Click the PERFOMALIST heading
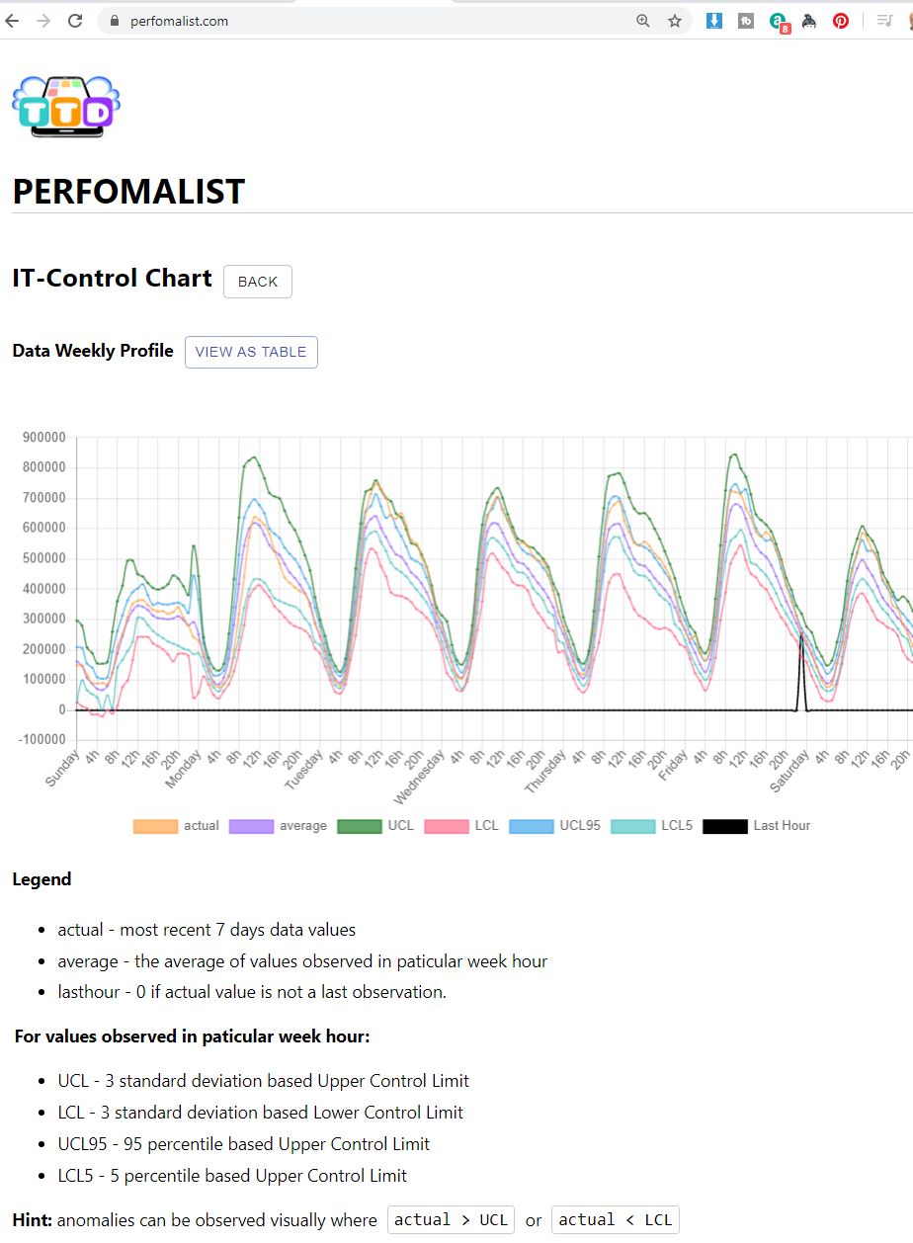This screenshot has height=1243, width=913. (x=128, y=192)
